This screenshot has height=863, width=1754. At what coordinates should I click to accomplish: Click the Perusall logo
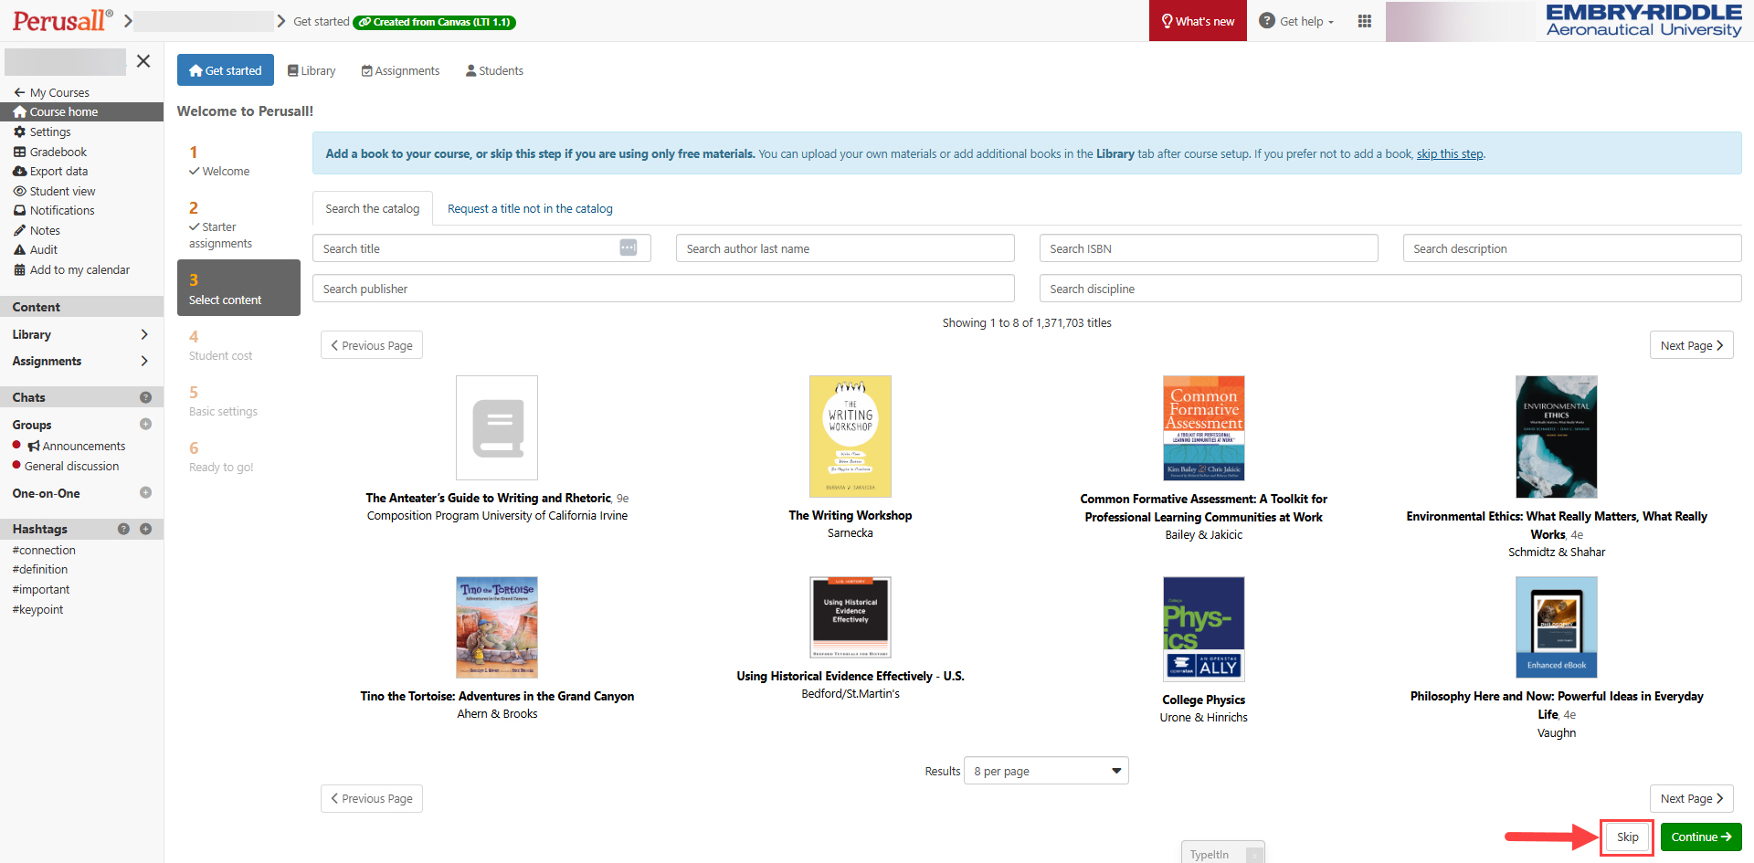pos(62,20)
